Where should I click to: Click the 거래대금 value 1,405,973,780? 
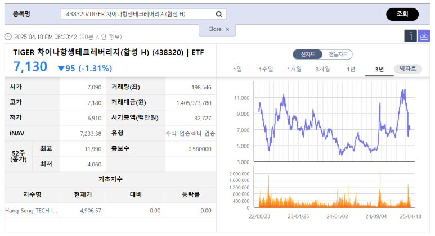coord(194,103)
